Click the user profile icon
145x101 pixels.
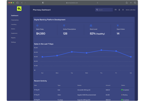point(123,10)
